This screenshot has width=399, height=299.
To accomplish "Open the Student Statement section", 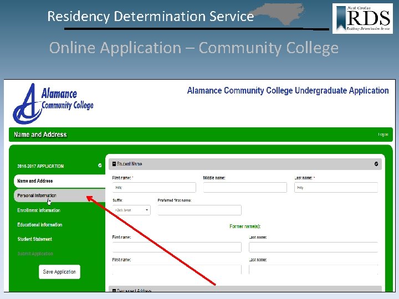I will 34,239.
